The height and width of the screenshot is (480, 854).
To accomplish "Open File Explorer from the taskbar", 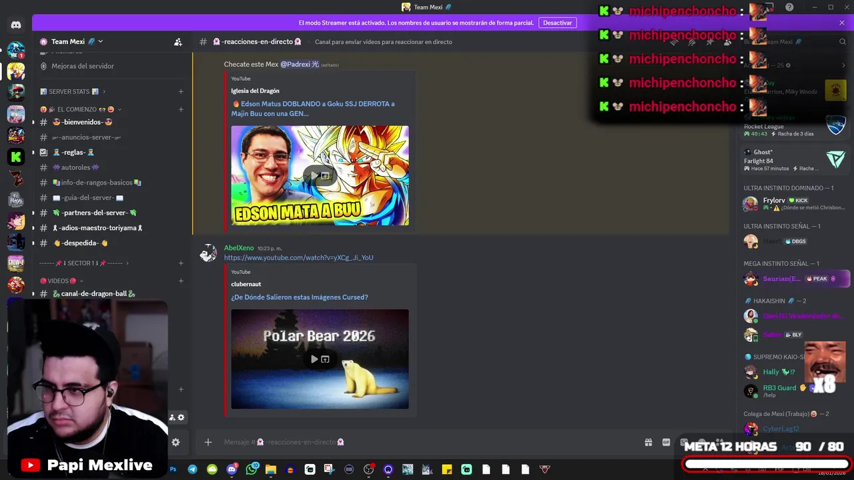I will tap(271, 469).
